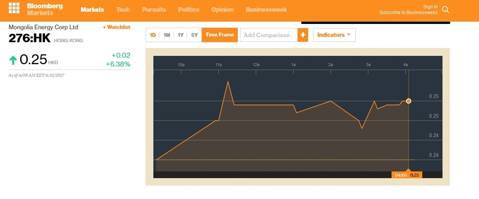Click the search magnifier icon
The height and width of the screenshot is (199, 479).
point(445,10)
